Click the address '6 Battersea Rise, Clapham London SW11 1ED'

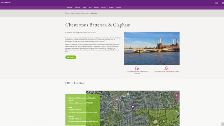[x=80, y=32]
